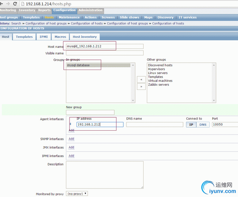Screen dimensions: 238x197
Task: Select Discovered hosts in Other groups
Action: tap(160, 65)
